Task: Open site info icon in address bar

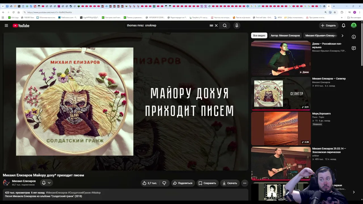Action: [25, 12]
